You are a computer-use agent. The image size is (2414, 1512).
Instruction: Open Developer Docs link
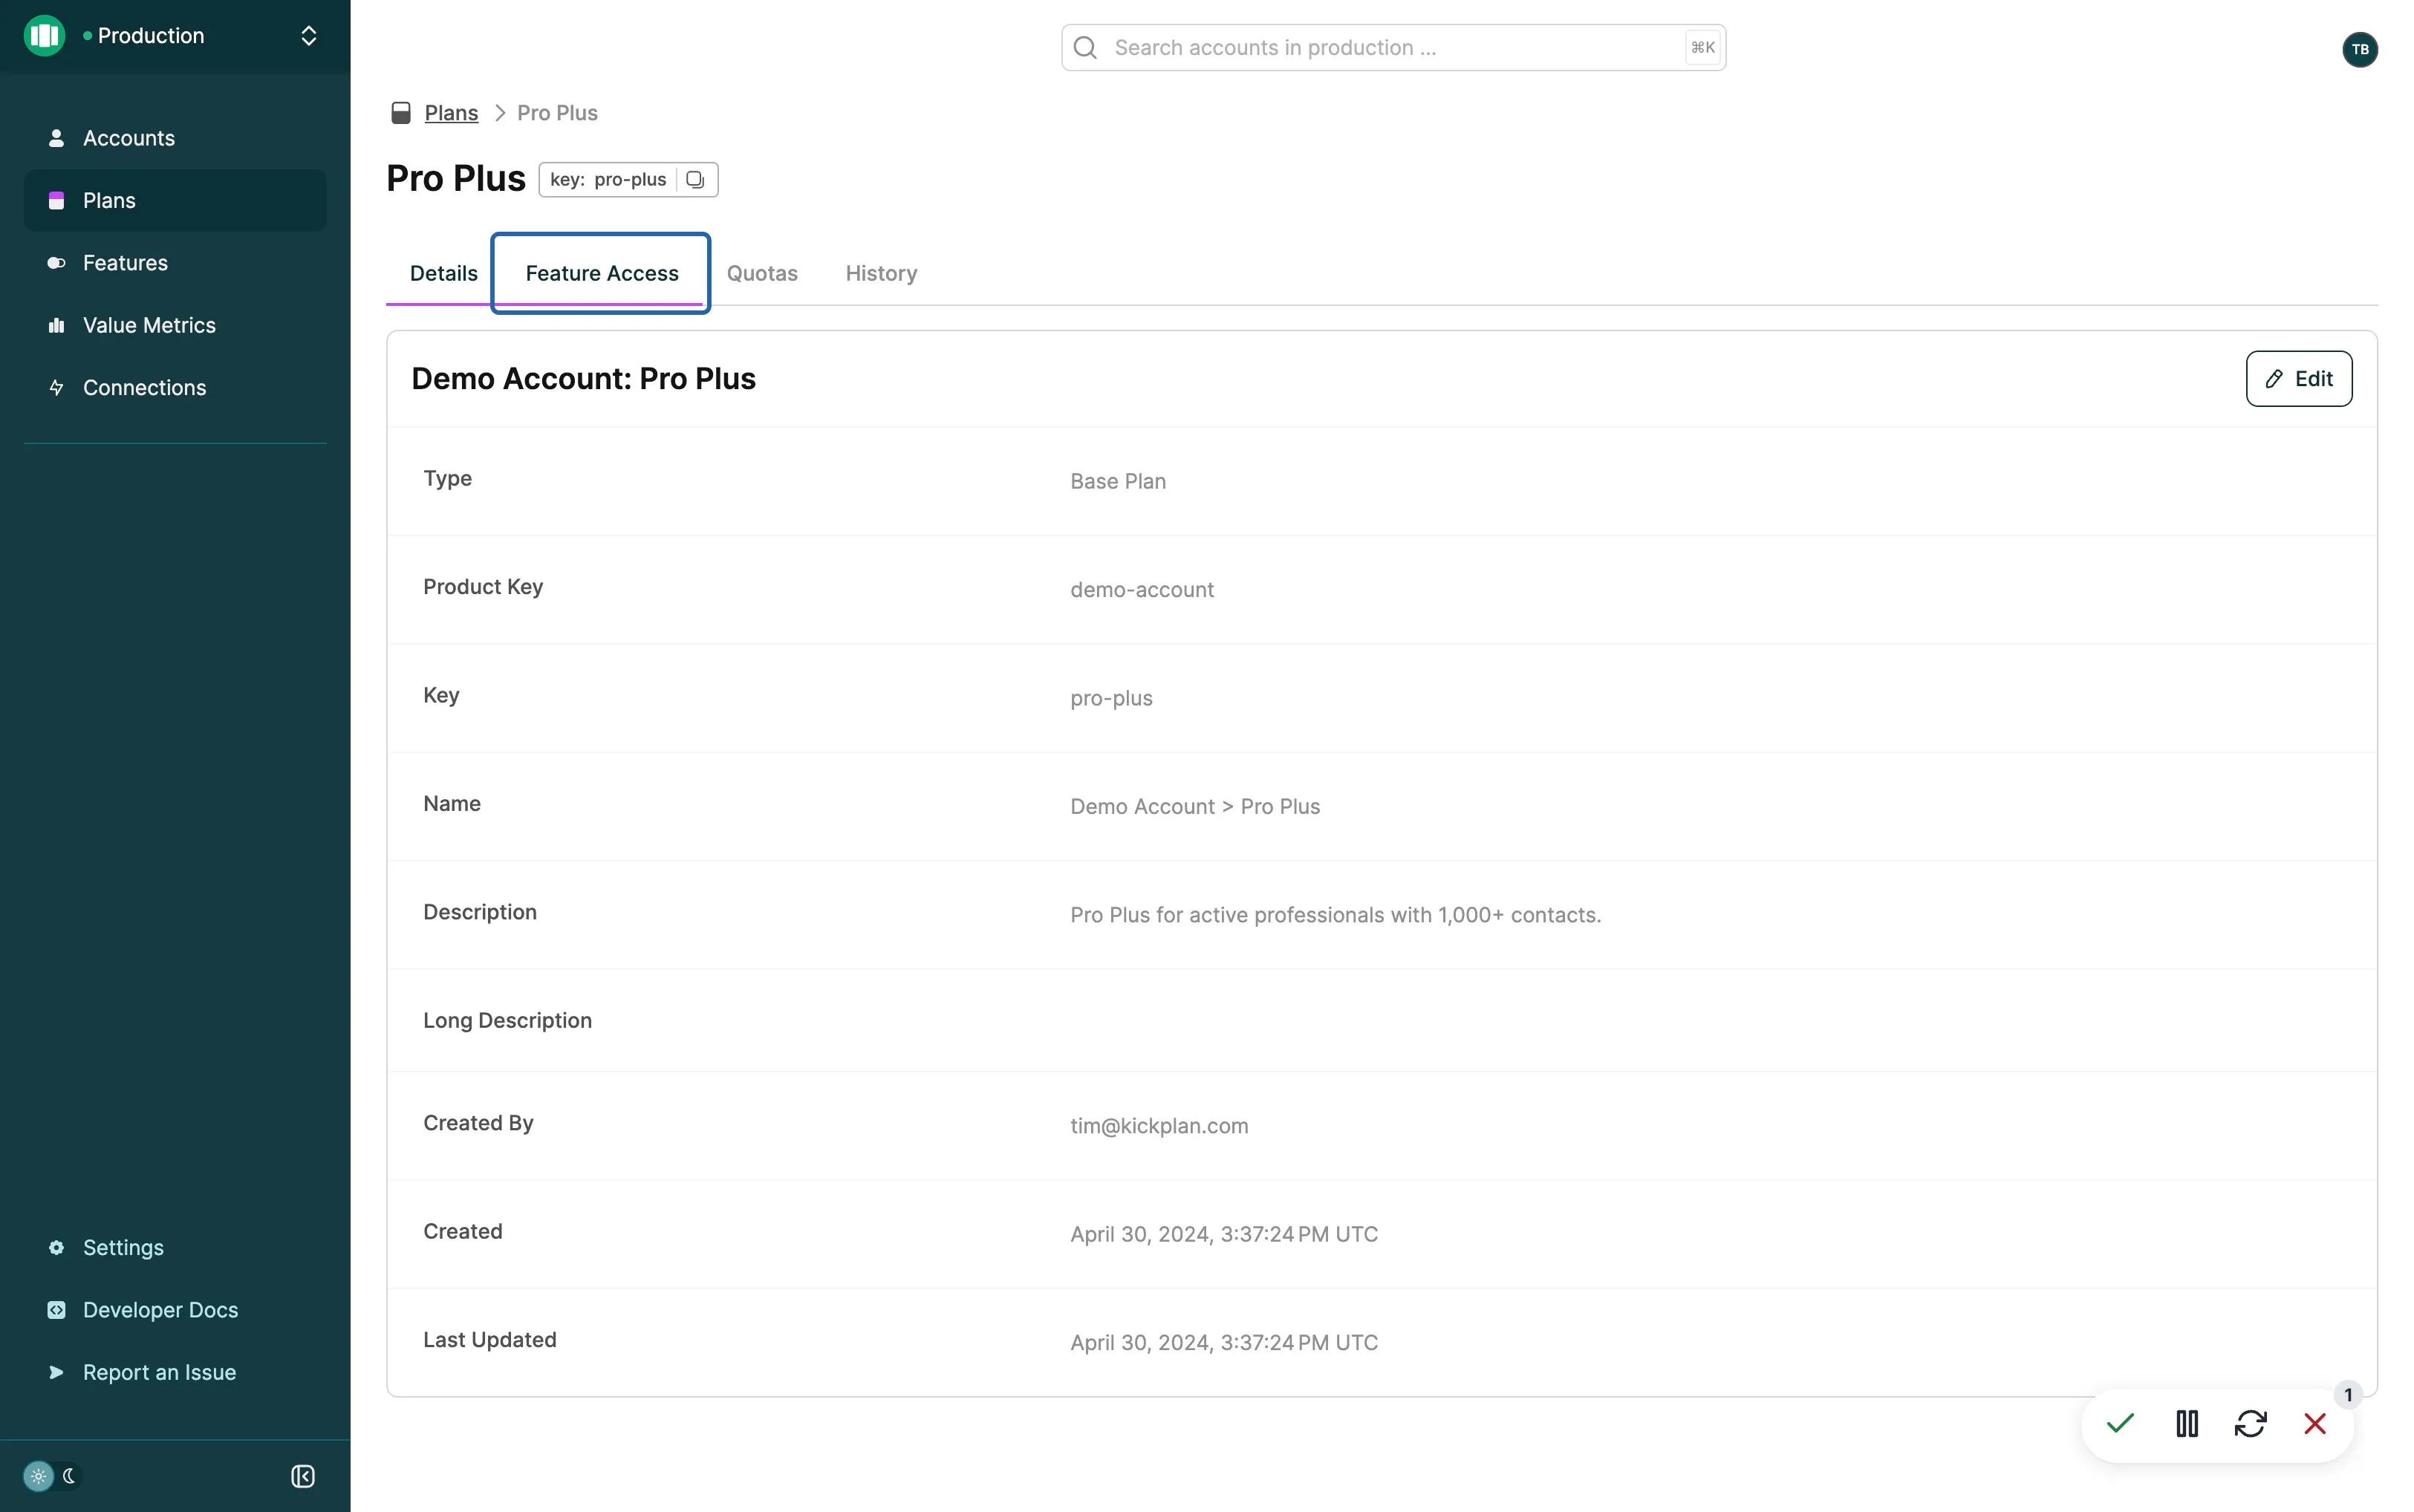pos(175,1310)
